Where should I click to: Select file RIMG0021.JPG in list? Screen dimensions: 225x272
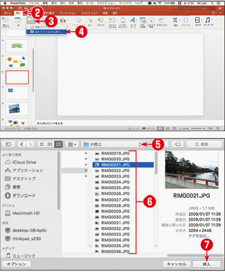tap(123, 165)
